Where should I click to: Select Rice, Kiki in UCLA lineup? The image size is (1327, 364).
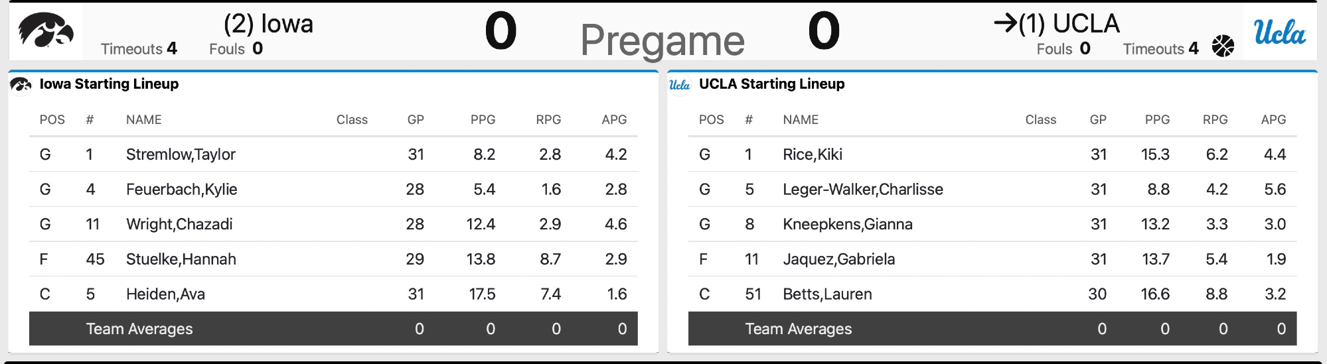click(813, 154)
